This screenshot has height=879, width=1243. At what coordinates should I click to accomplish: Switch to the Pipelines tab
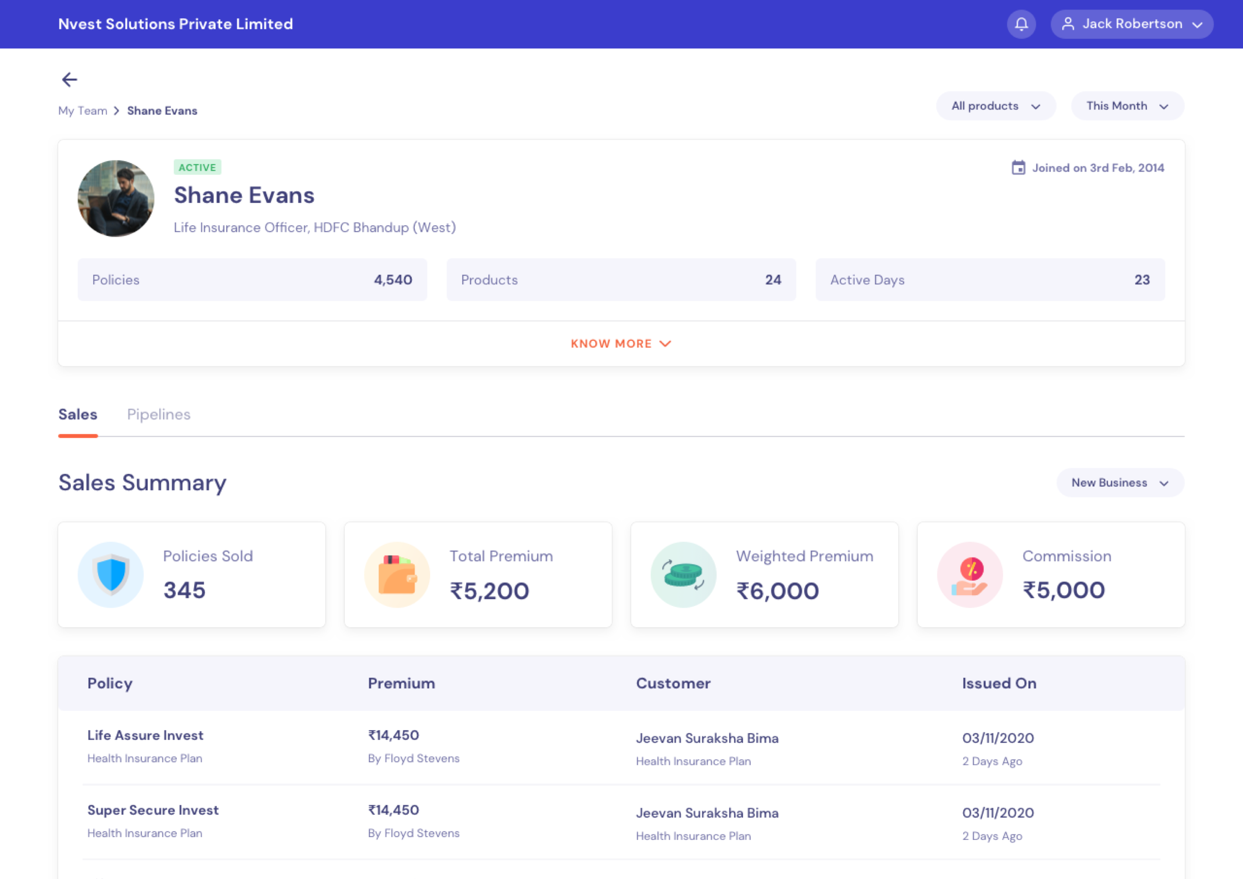[x=158, y=415]
